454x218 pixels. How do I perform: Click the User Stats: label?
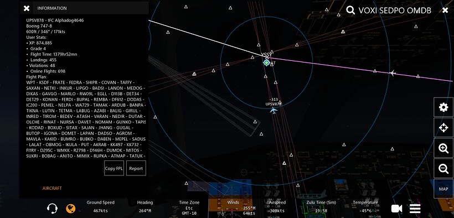point(37,37)
